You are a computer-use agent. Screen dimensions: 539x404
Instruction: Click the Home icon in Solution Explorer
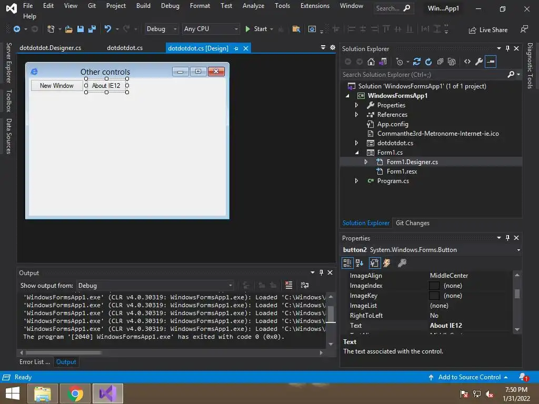click(371, 62)
